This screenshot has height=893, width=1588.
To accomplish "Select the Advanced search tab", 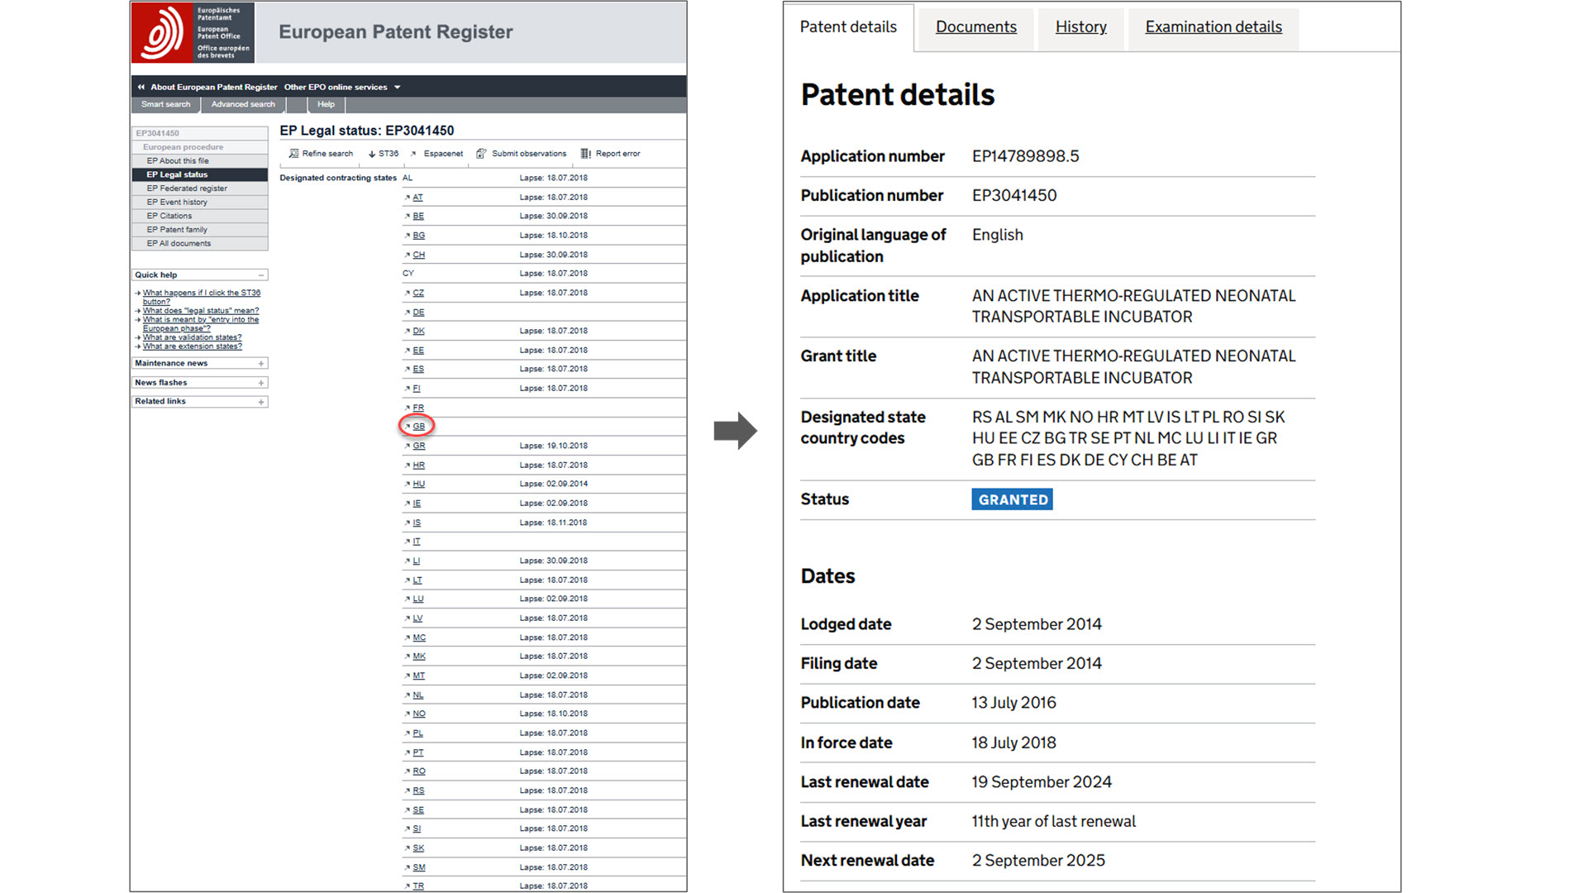I will [243, 104].
